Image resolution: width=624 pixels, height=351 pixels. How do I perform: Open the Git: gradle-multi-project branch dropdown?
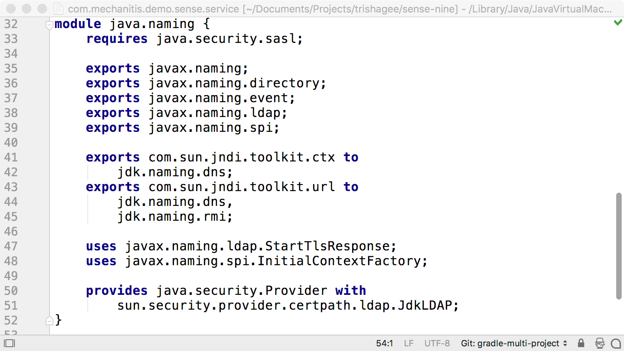point(512,343)
